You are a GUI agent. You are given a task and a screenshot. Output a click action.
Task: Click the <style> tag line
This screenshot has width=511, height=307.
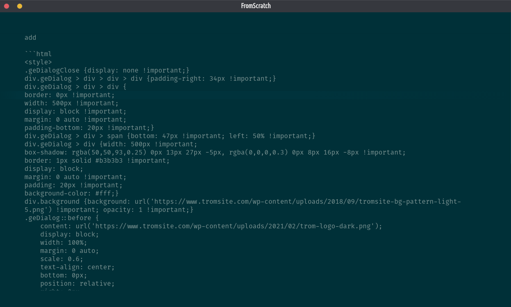(x=38, y=62)
